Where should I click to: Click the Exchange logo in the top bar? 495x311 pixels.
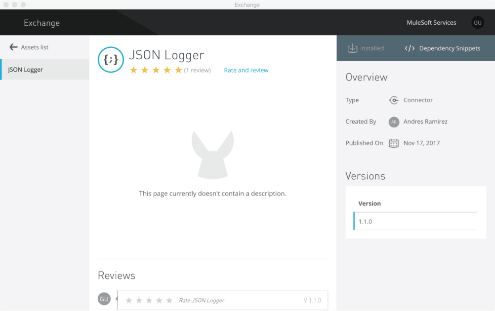click(41, 23)
